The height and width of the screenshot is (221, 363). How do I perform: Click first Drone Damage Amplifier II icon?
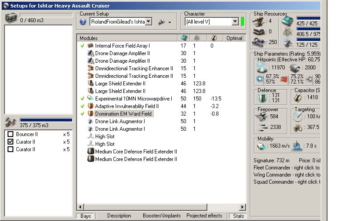(90, 53)
